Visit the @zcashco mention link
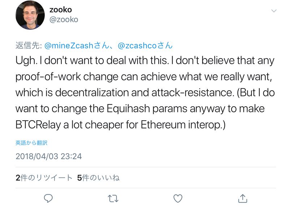This screenshot has width=289, height=207. point(141,46)
